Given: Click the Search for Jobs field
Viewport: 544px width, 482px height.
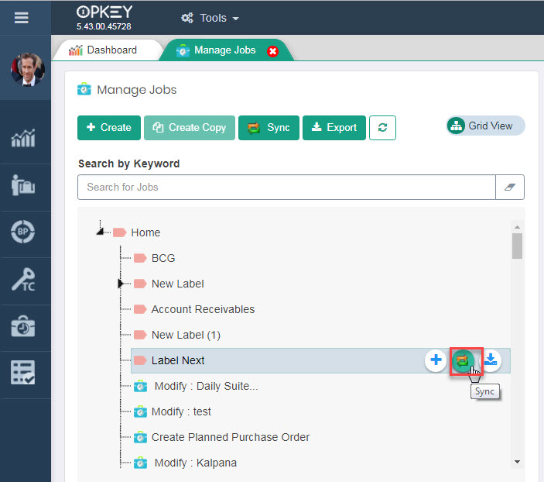Looking at the screenshot, I should (286, 187).
